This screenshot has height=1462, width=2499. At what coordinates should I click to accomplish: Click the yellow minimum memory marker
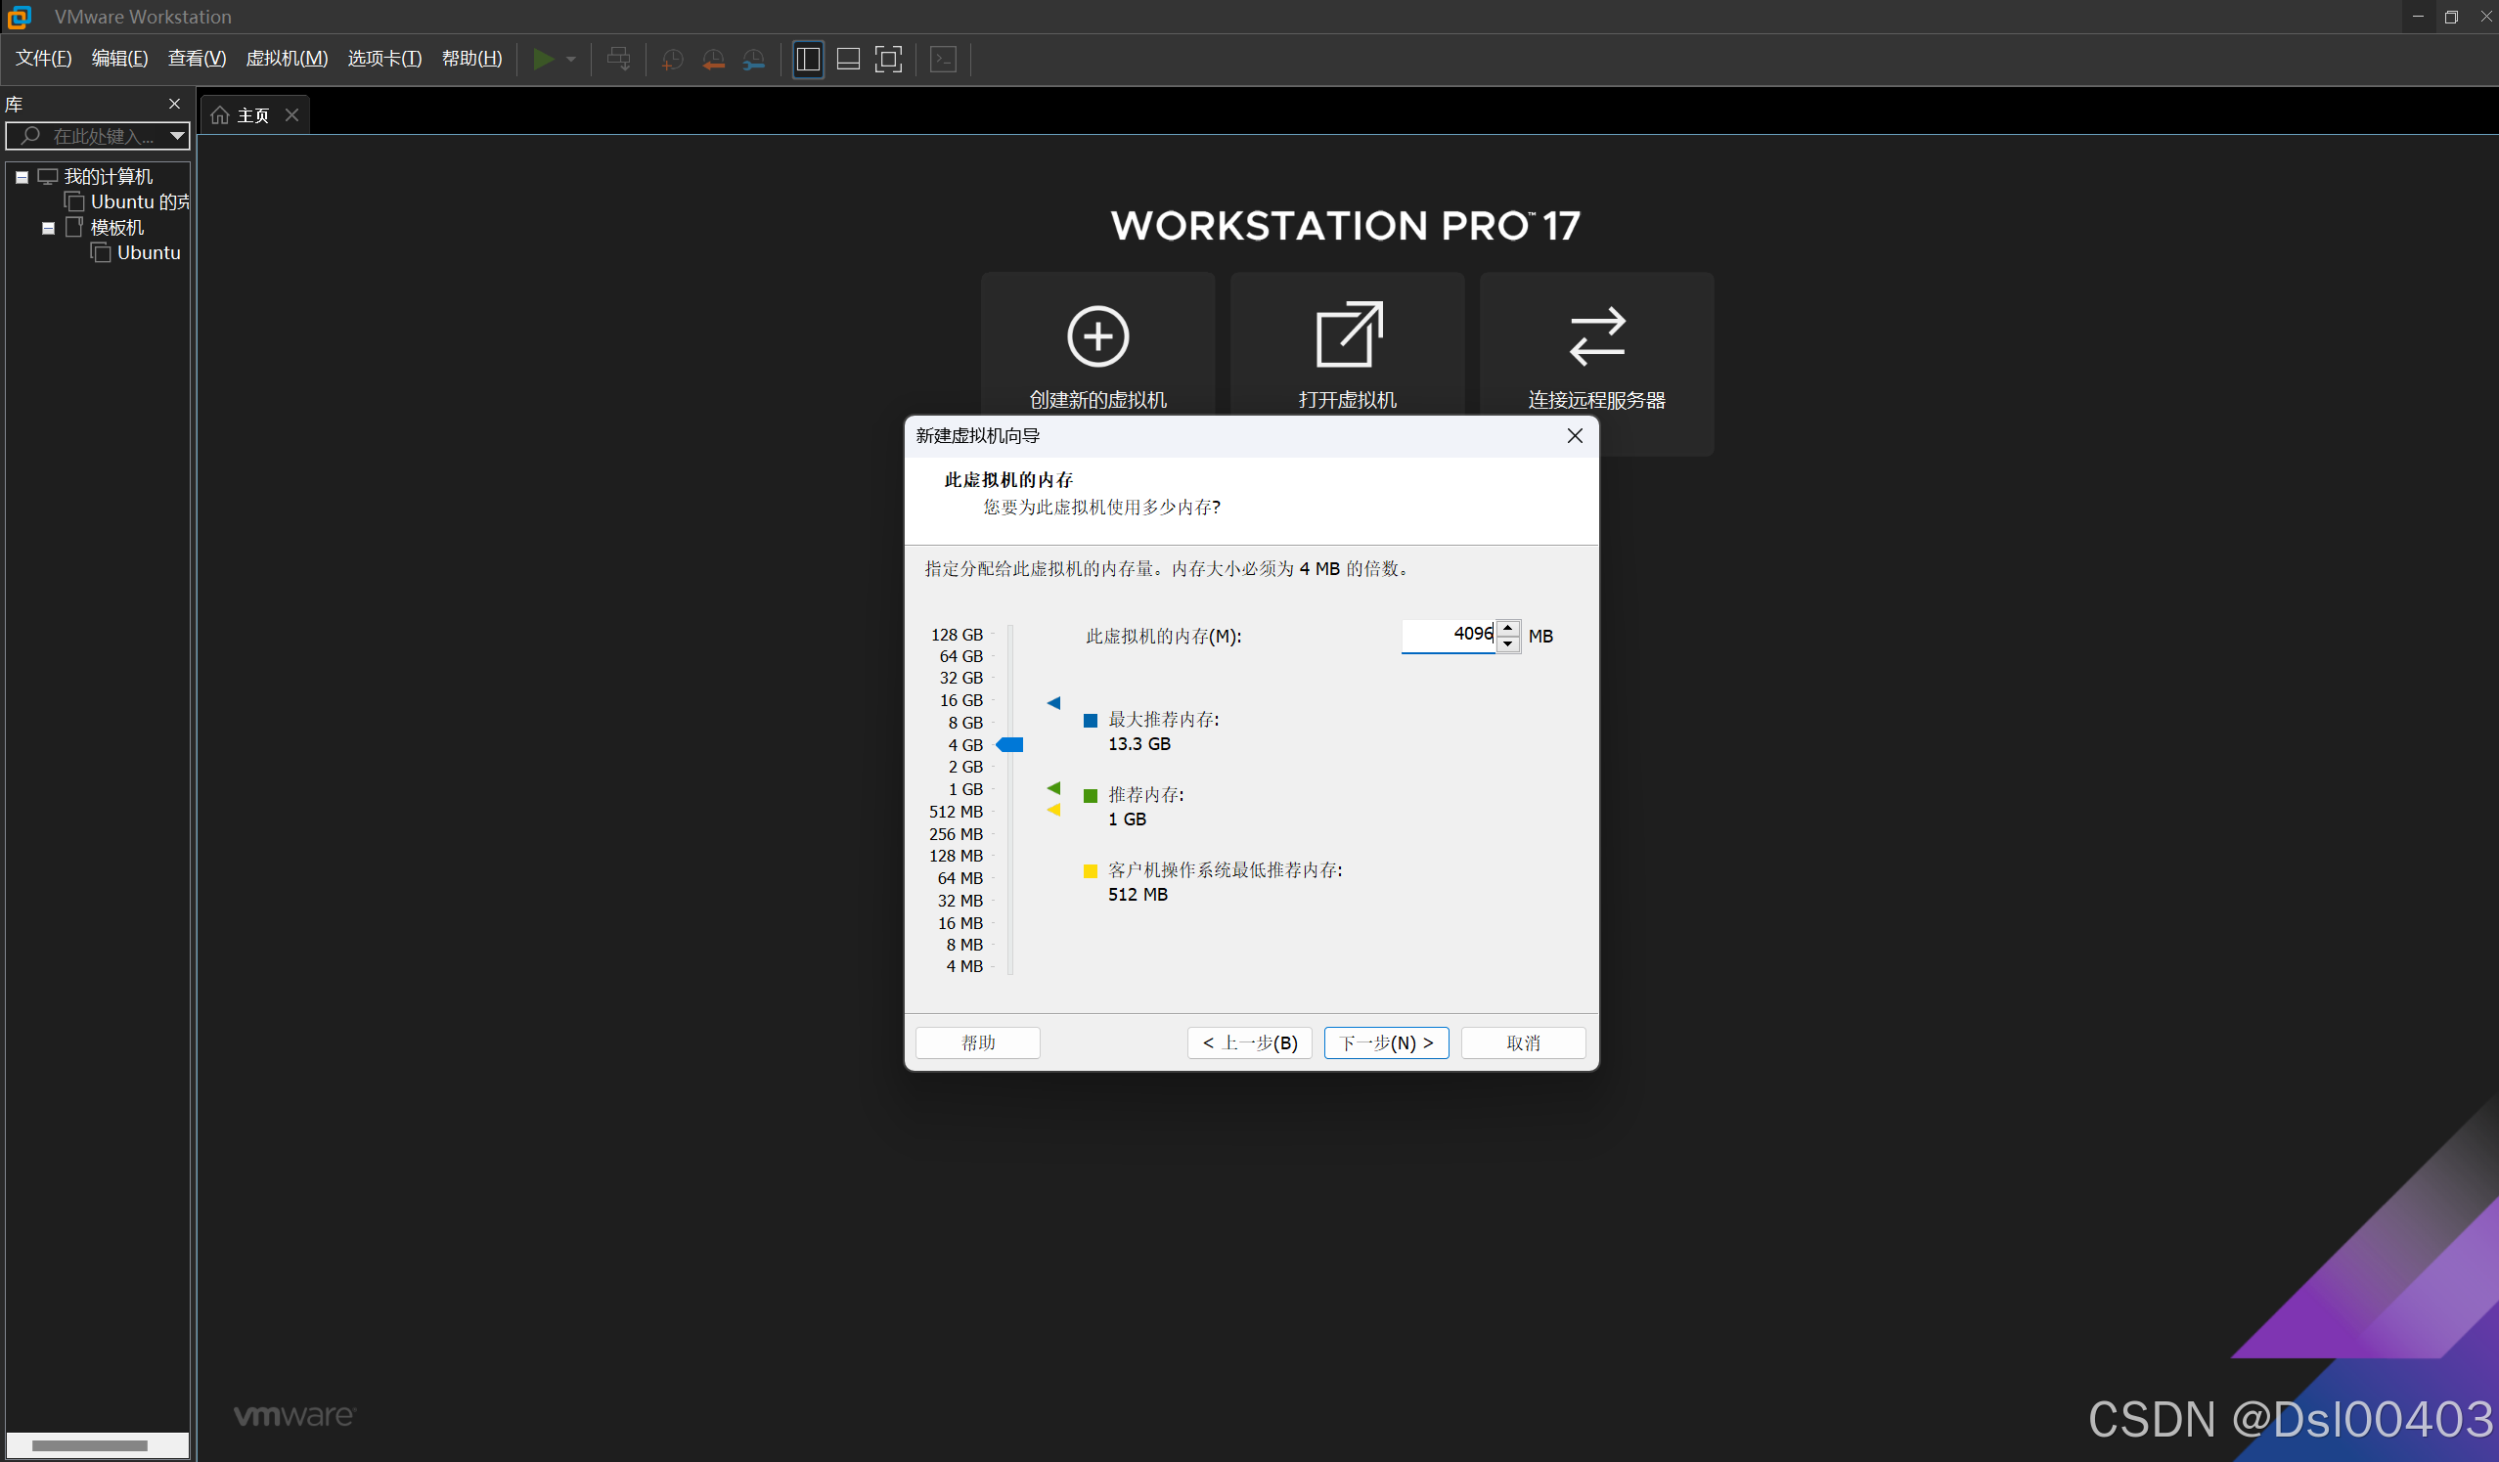tap(1053, 811)
